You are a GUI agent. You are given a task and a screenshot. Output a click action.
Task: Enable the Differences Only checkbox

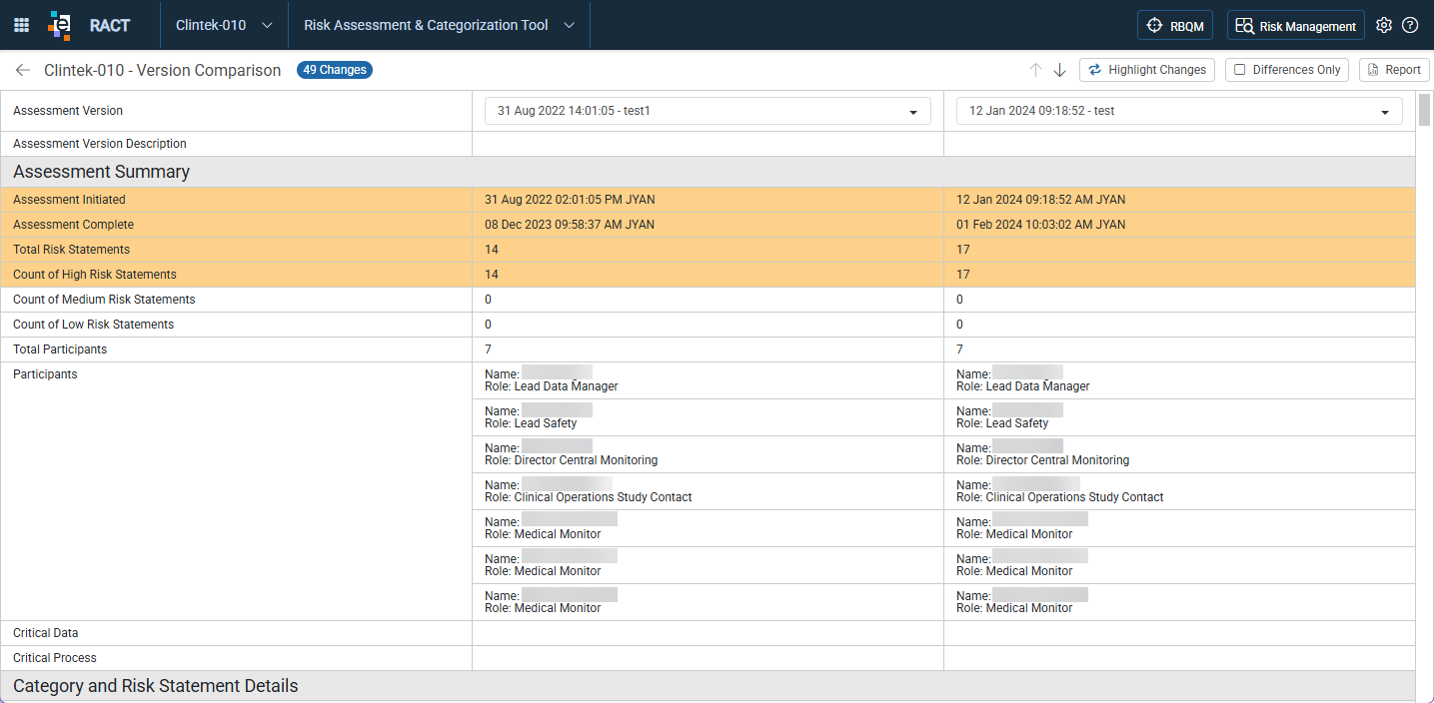click(x=1240, y=70)
